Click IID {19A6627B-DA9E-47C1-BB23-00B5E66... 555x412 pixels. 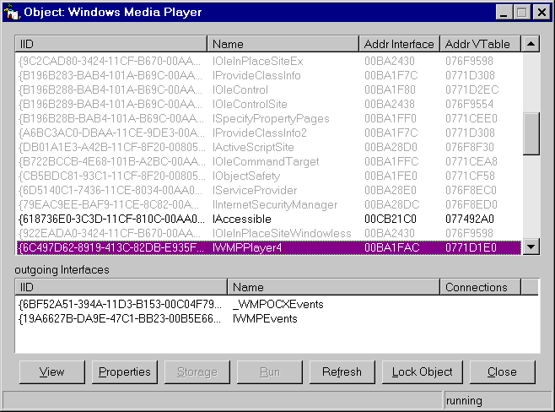tap(120, 318)
